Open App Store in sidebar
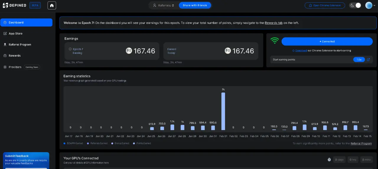Viewport: 378px width, 169px height. pos(26,34)
